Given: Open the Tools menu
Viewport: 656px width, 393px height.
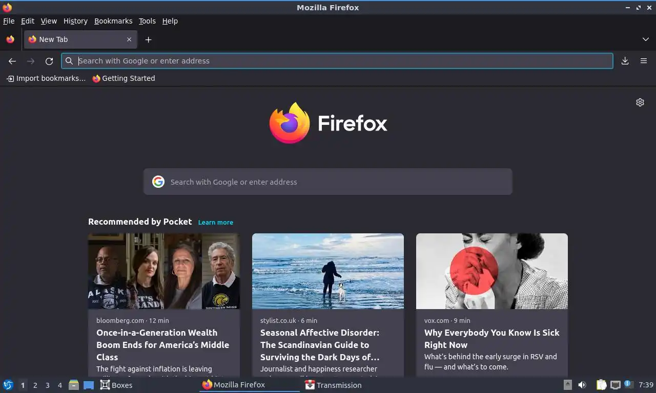Looking at the screenshot, I should (x=147, y=21).
